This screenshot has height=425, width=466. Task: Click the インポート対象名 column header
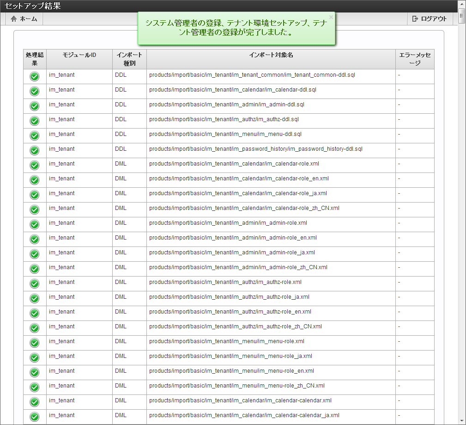(271, 59)
